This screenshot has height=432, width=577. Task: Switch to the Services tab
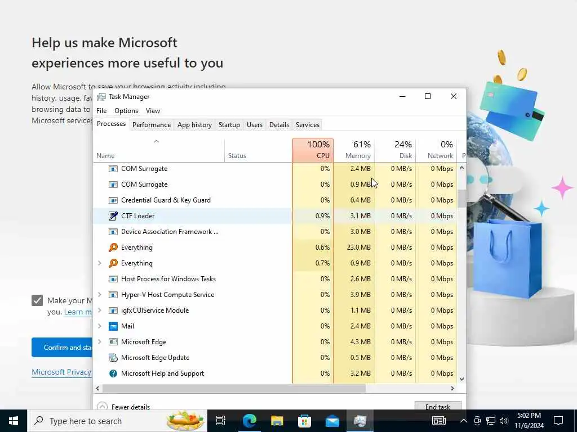[307, 125]
